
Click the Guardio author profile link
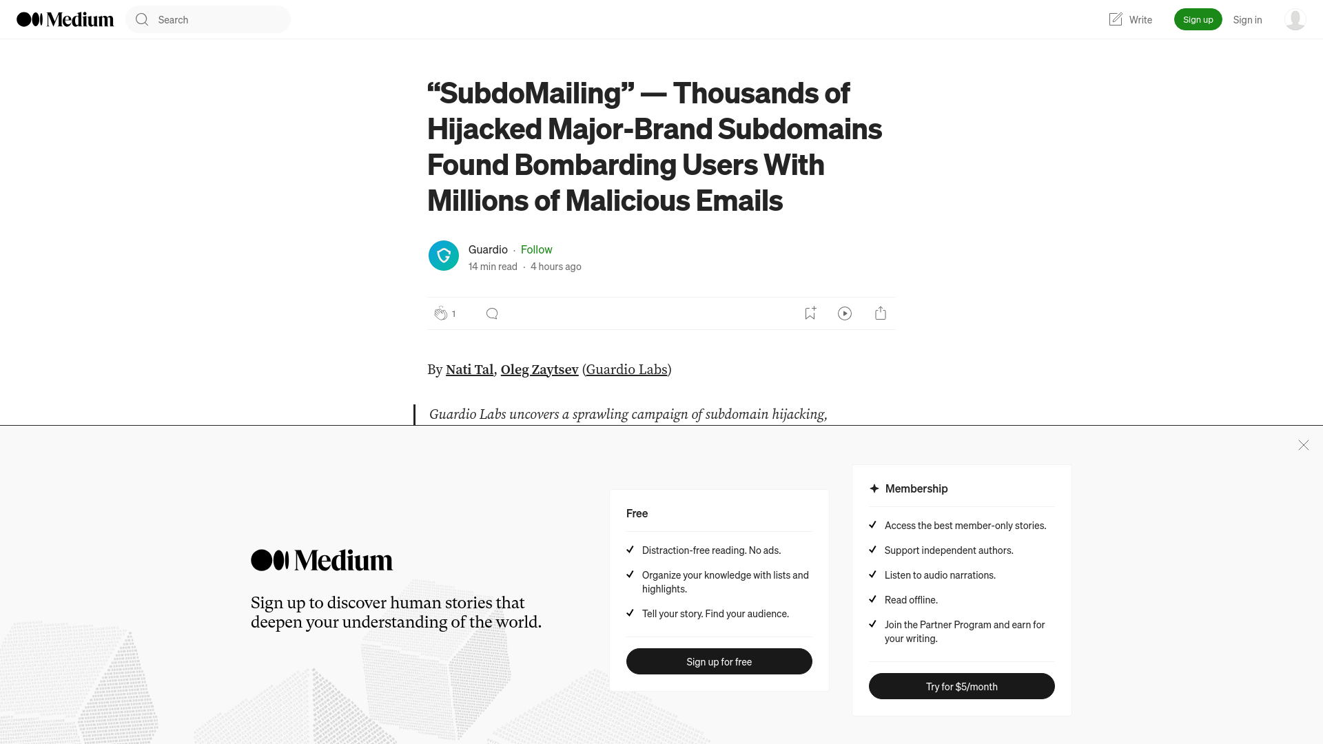pyautogui.click(x=487, y=248)
